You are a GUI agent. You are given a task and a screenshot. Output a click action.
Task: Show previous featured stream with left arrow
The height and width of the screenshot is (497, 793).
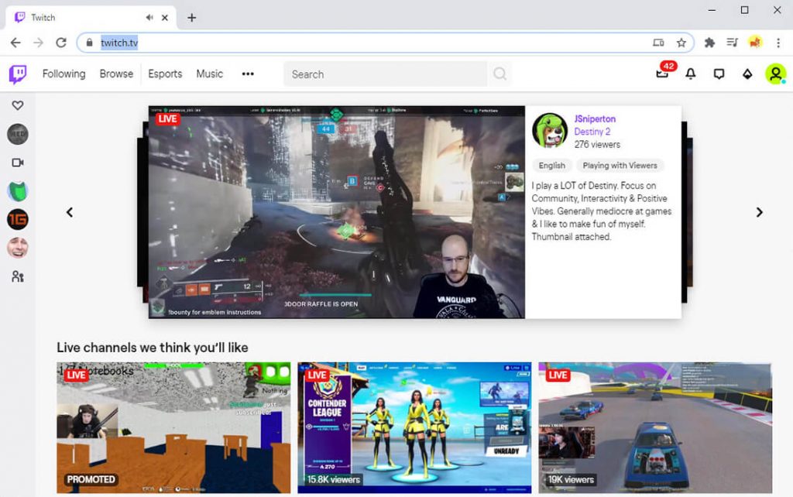(70, 212)
